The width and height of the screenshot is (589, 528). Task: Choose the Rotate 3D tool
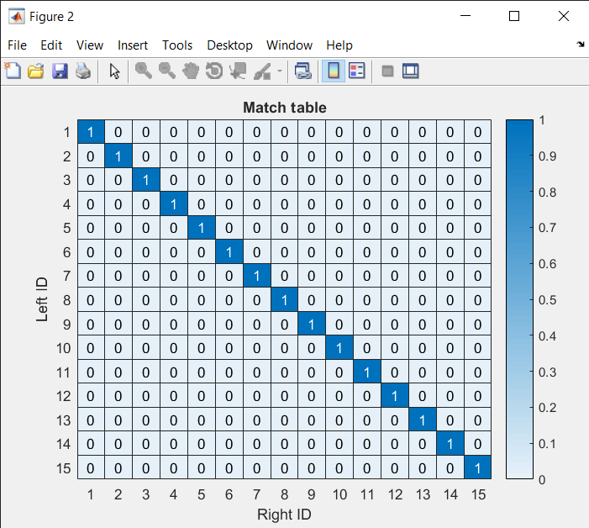214,71
